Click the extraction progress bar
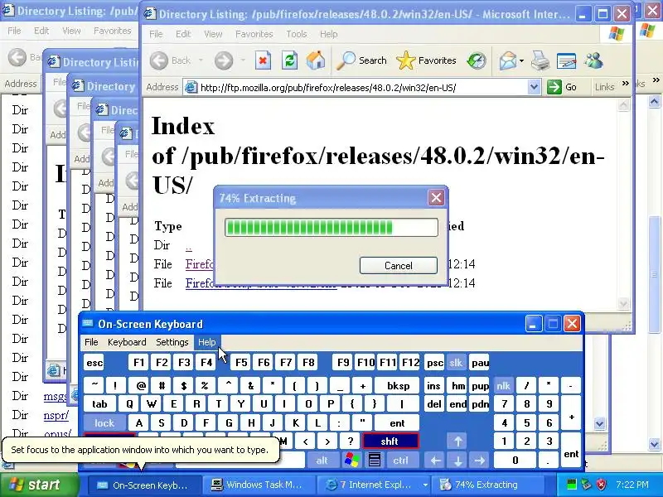Viewport: 663px width, 497px height. pyautogui.click(x=331, y=227)
